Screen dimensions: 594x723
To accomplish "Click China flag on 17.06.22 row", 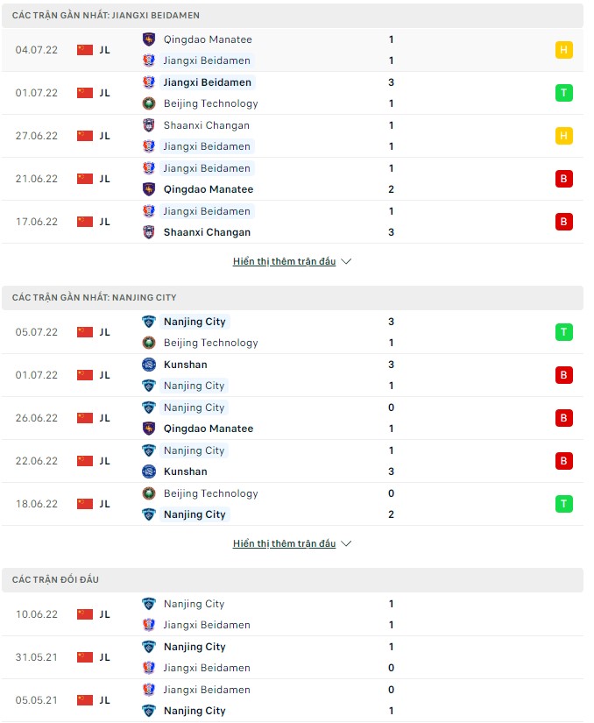I will [85, 222].
